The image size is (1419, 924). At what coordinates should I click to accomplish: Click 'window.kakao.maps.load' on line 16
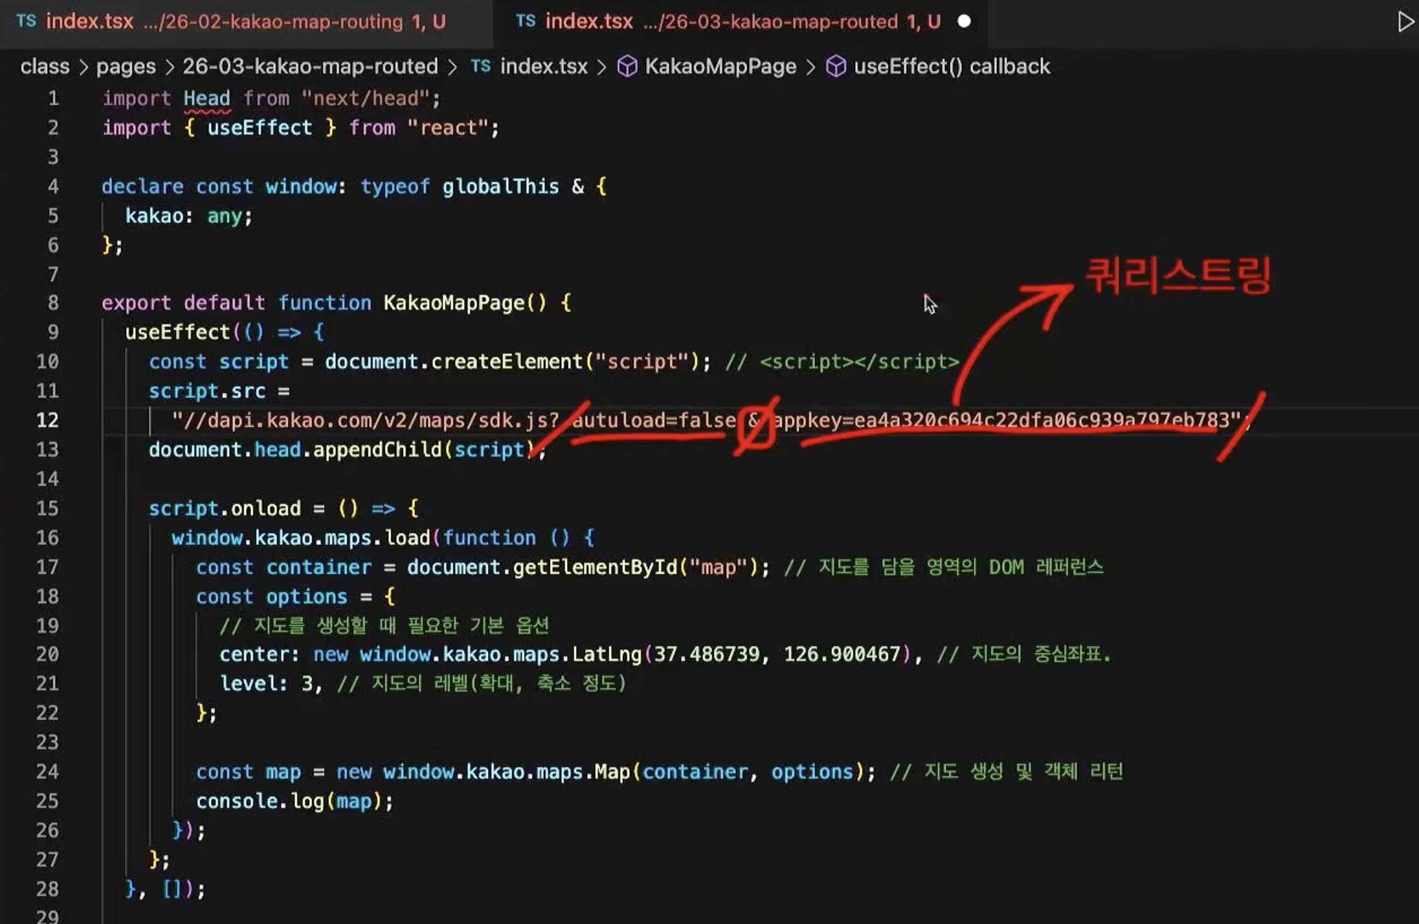pos(301,537)
